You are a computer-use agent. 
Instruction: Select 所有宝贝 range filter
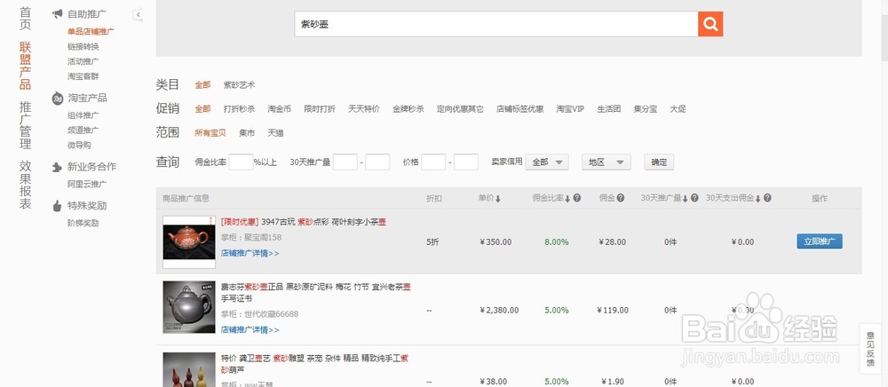point(210,133)
